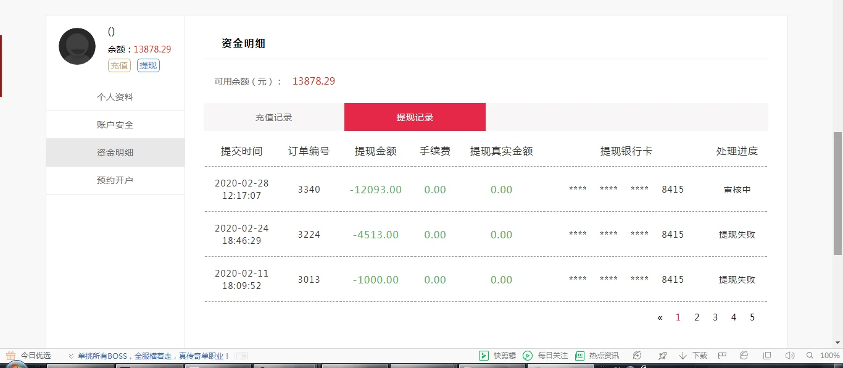Click the 处理进度 column header
Screen dimensions: 843x368
click(737, 151)
